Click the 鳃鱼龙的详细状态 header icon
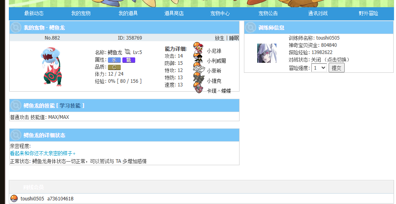This screenshot has width=396, height=204. pos(16,135)
